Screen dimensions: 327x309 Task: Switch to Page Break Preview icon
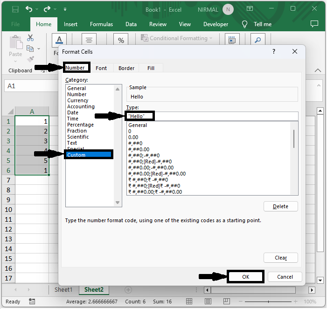tap(227, 301)
